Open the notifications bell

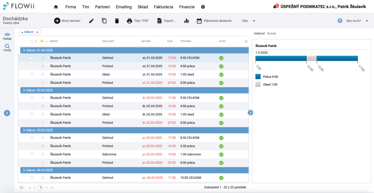tap(275, 7)
